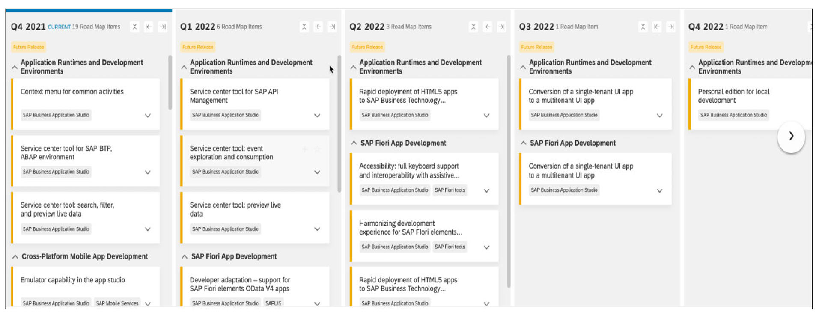Viewport: 819px width, 318px height.
Task: Click the 'SAP Fiori tools' tag on the Harmonizing card
Action: (x=450, y=247)
